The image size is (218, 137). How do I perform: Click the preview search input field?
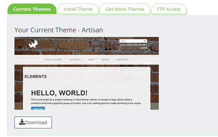point(131,41)
